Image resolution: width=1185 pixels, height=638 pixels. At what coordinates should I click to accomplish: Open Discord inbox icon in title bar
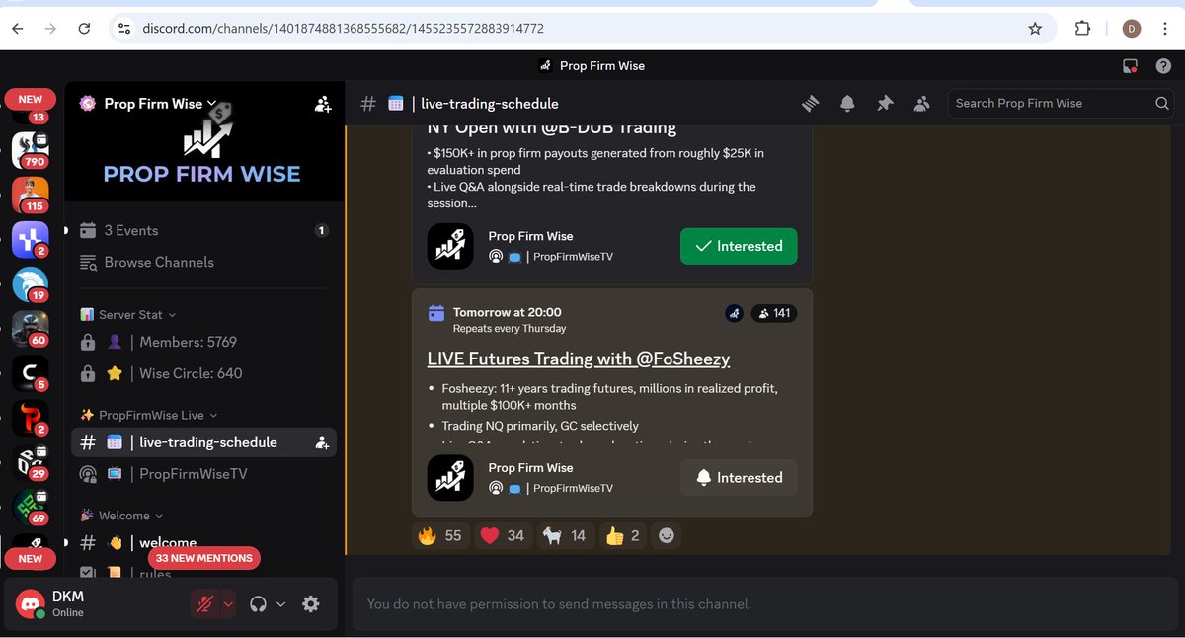1131,66
